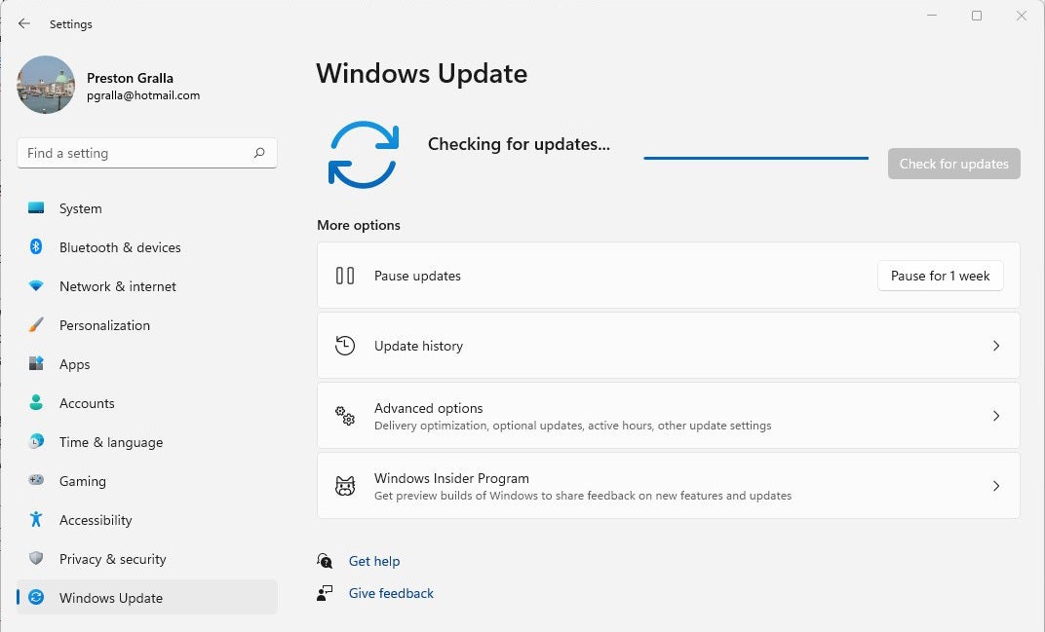Click the Update history row title

click(x=418, y=346)
